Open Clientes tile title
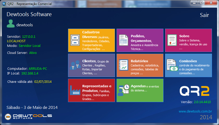 [89, 61]
